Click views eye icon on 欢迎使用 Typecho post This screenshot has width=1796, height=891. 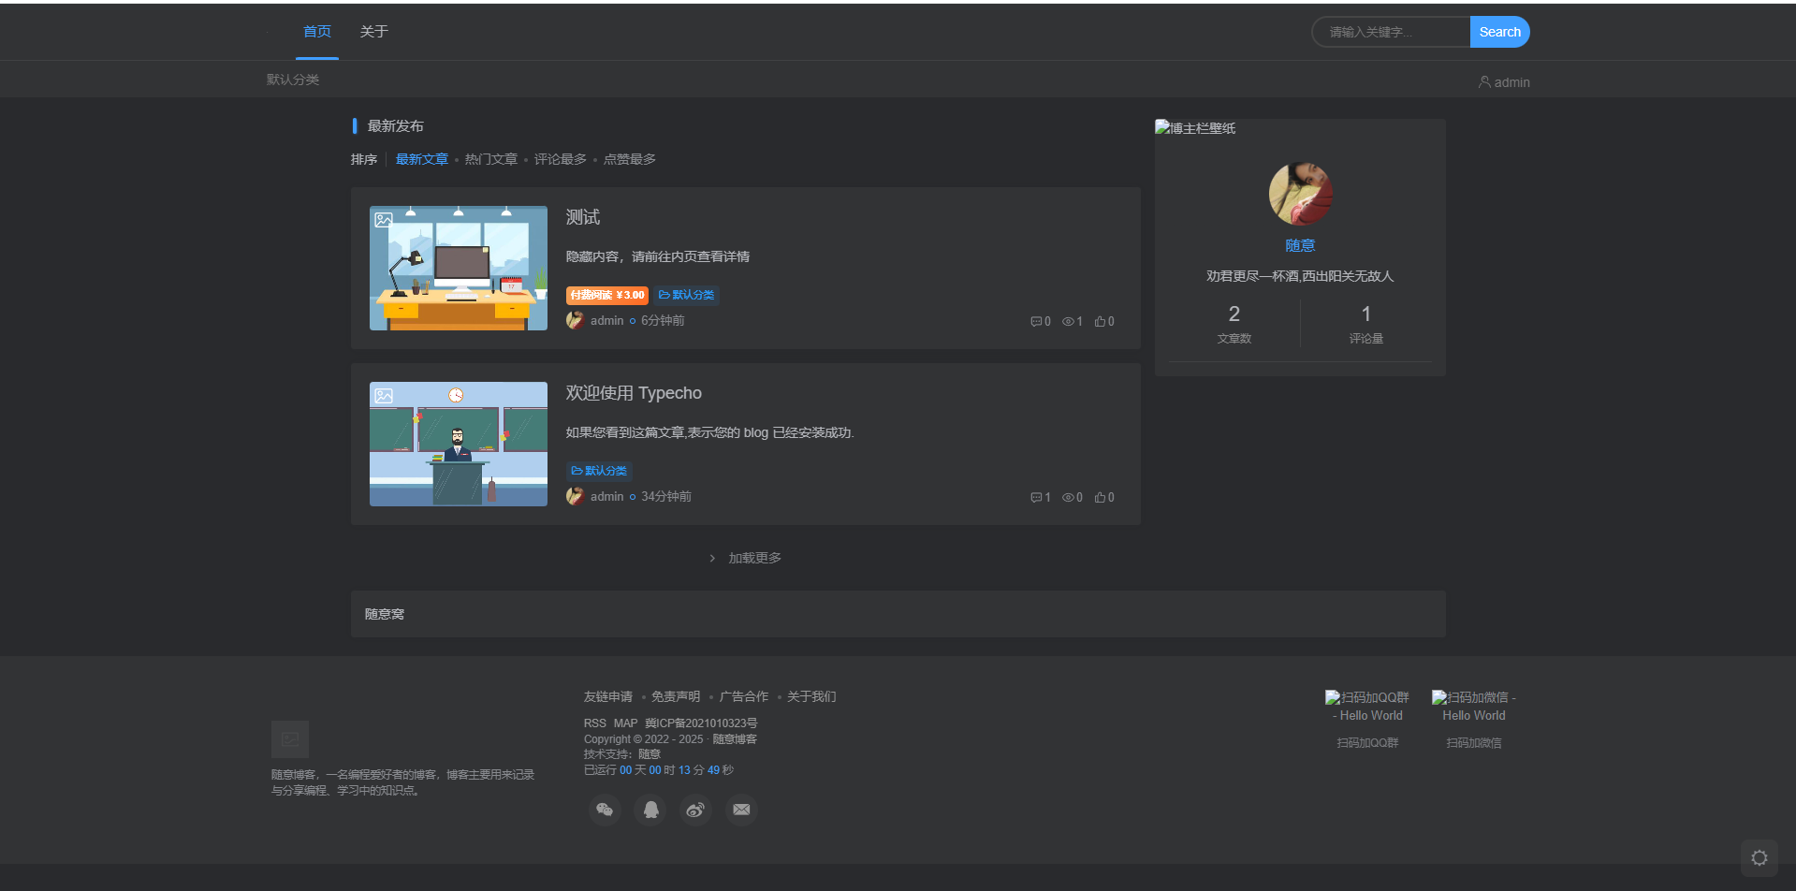point(1068,497)
